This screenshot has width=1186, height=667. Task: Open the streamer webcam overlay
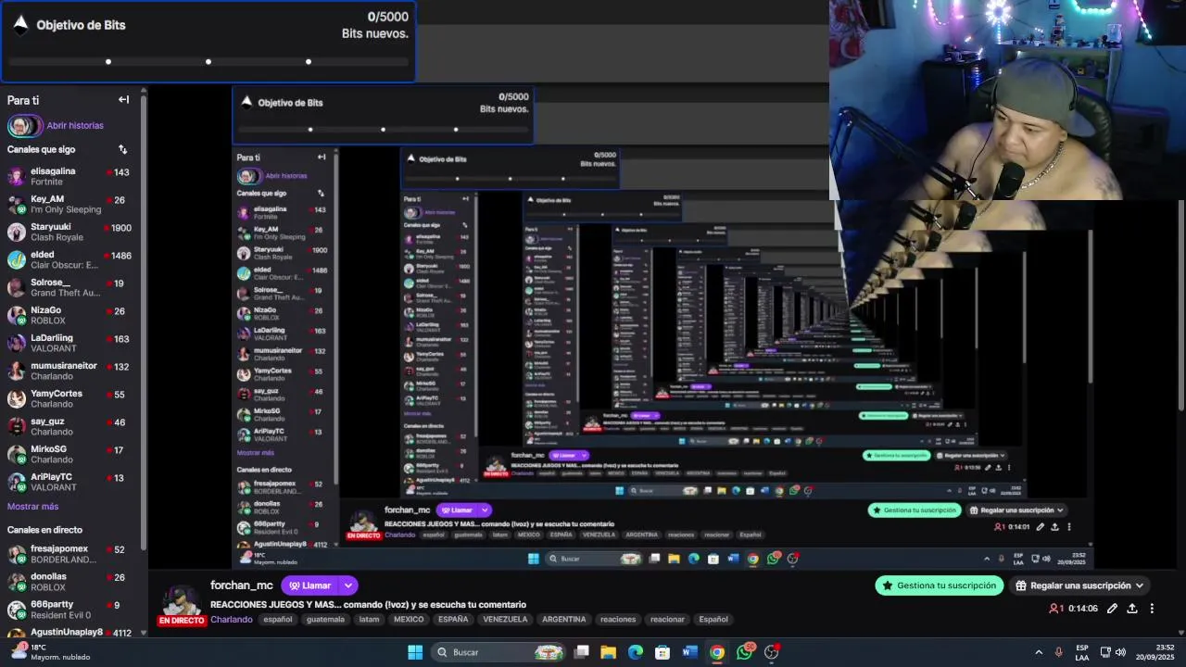click(1007, 100)
